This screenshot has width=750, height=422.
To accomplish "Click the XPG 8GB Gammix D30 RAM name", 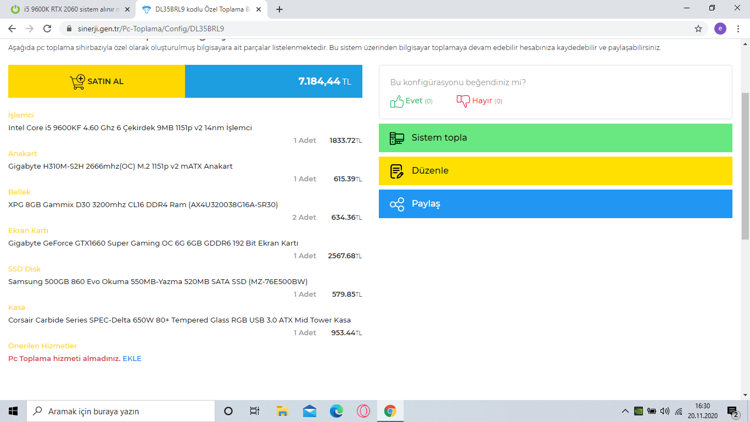I will 143,205.
